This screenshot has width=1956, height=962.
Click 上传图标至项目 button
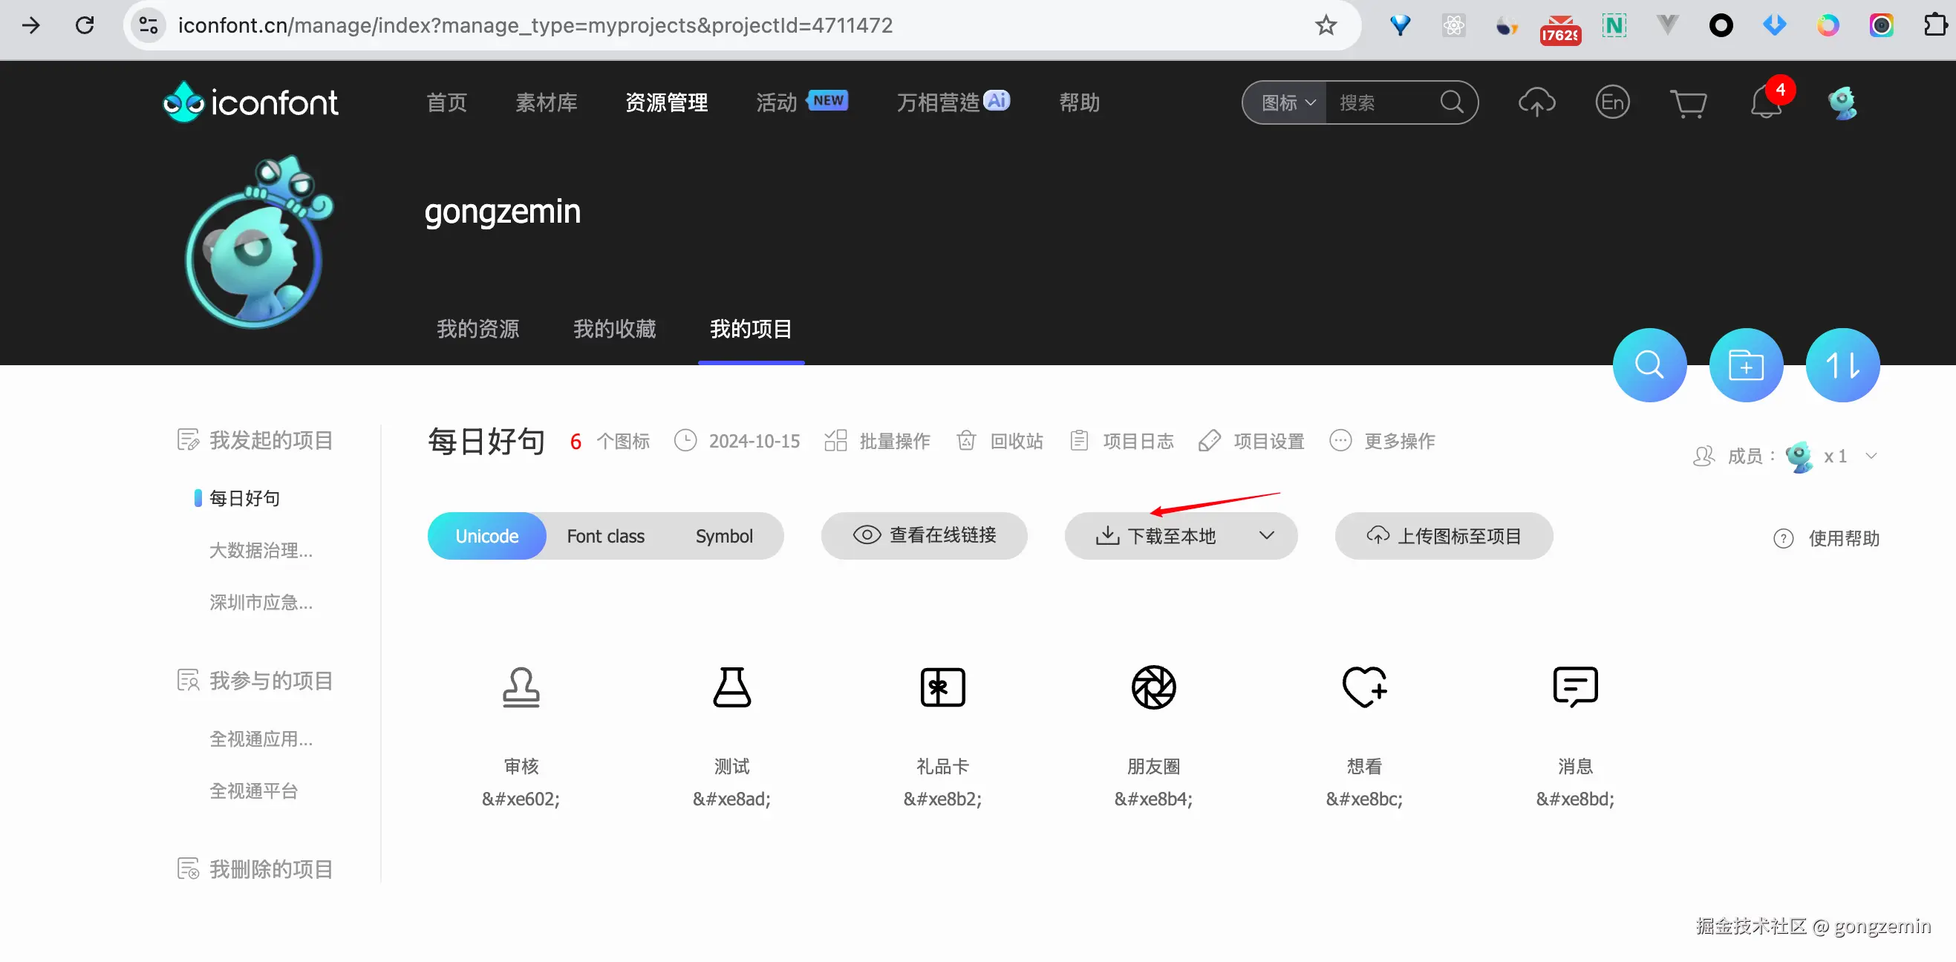click(1444, 536)
